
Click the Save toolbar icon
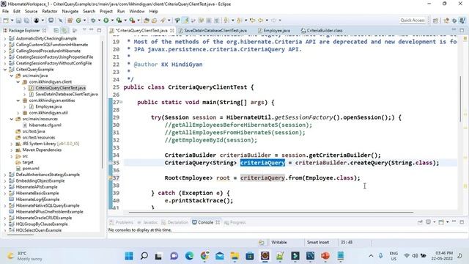click(18, 21)
